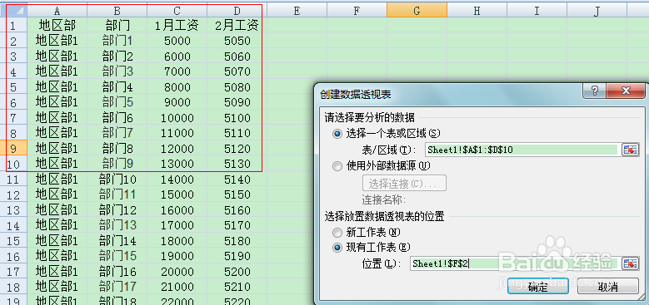This screenshot has width=649, height=305.
Task: Select column H header
Action: click(x=477, y=10)
